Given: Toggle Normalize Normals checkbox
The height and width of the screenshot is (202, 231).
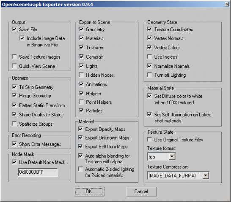Looking at the screenshot, I should click(149, 66).
